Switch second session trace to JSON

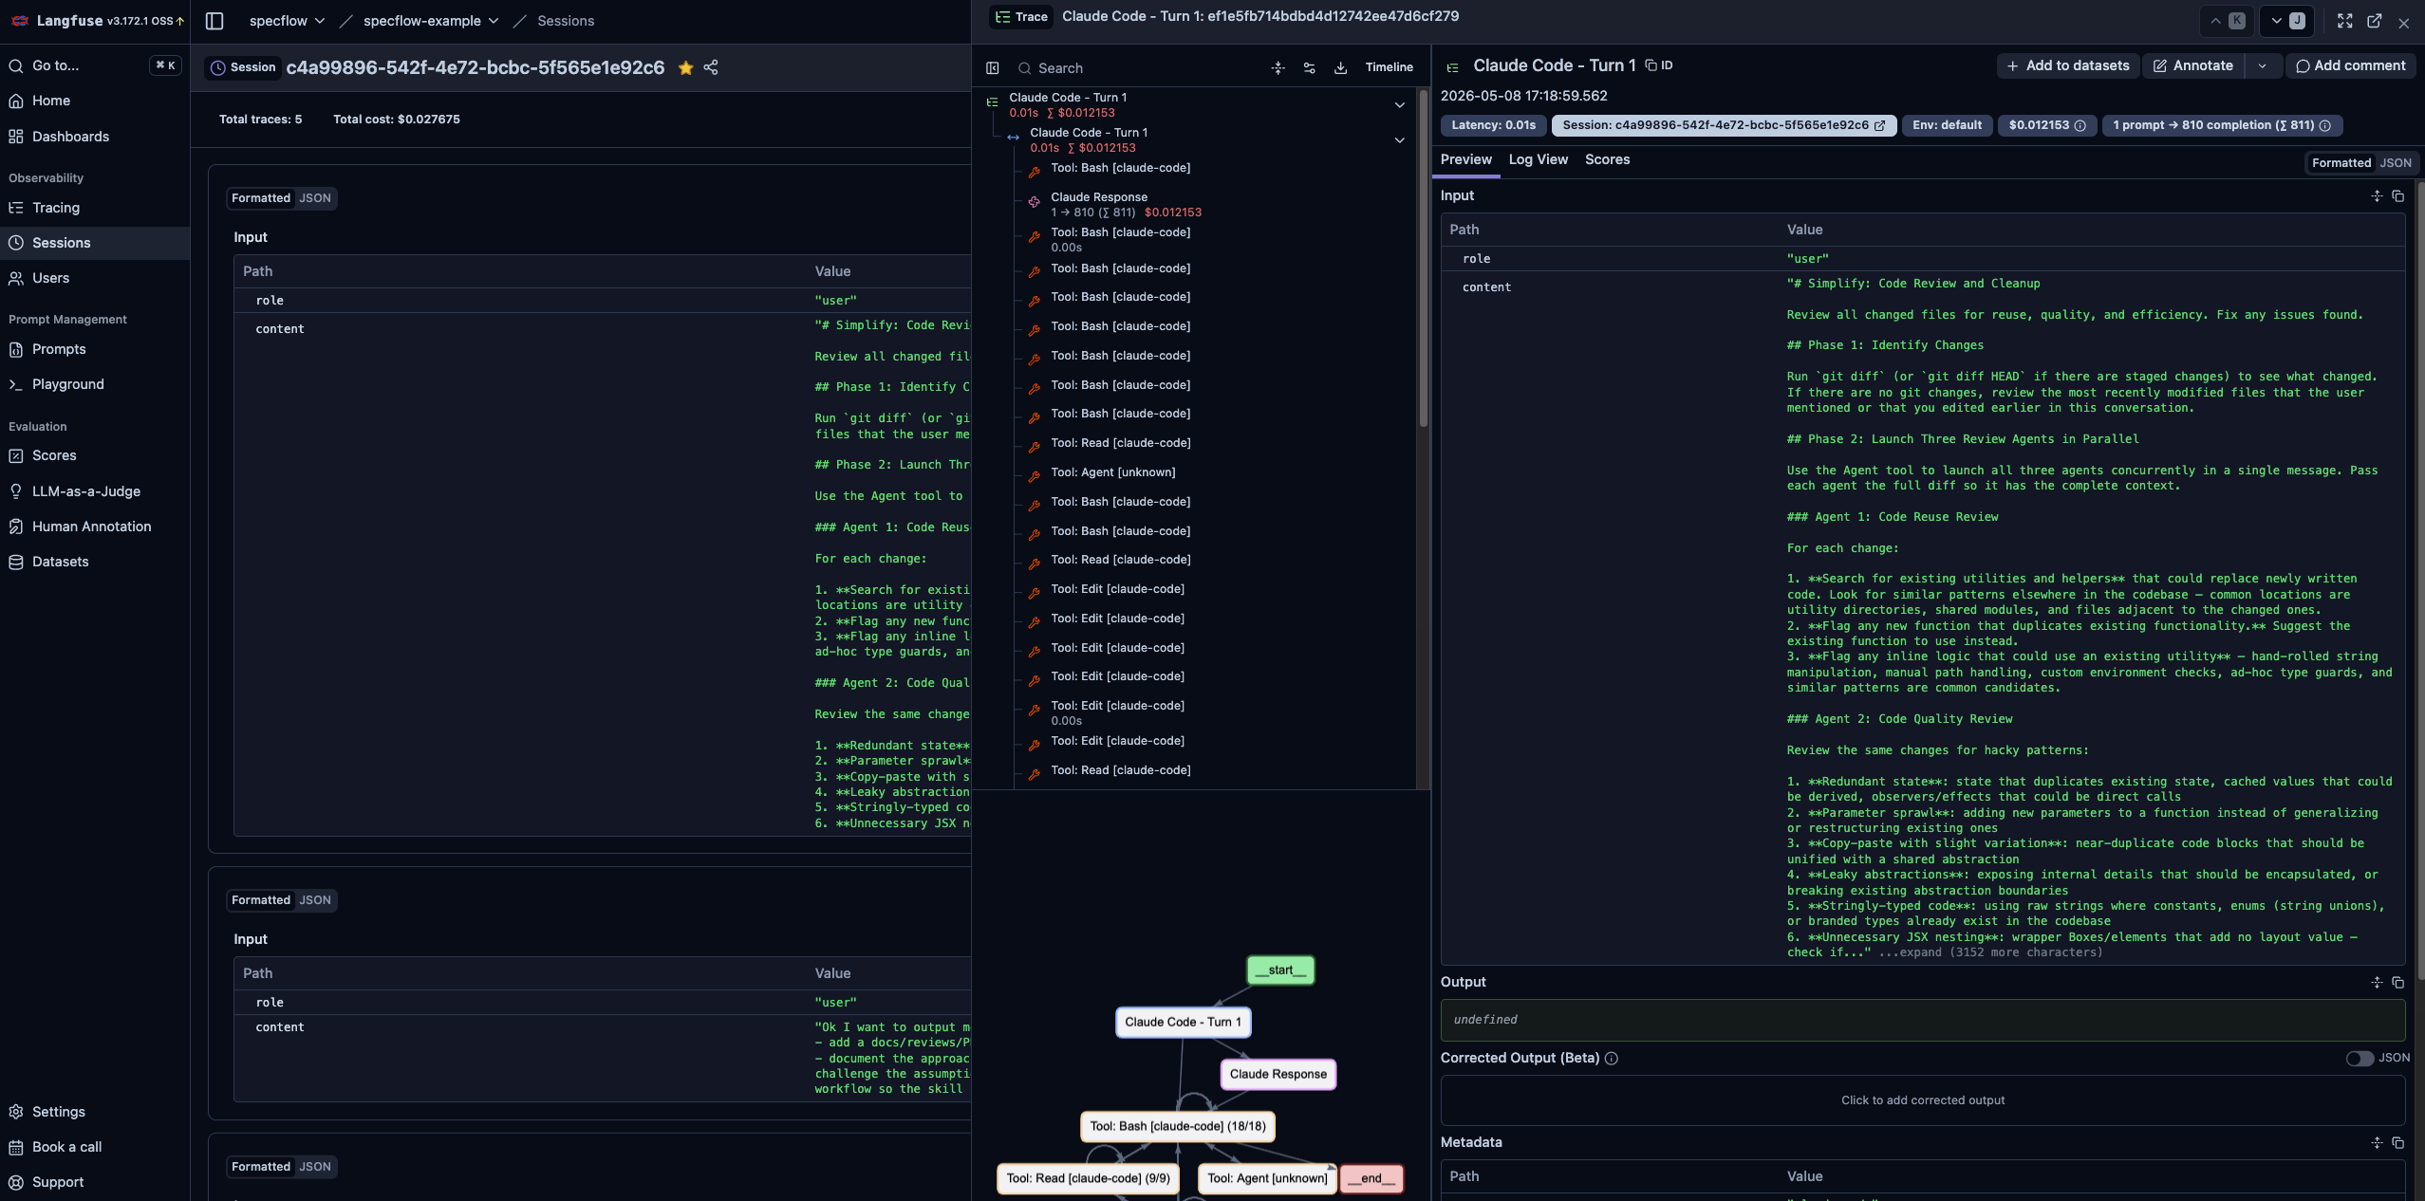click(315, 900)
